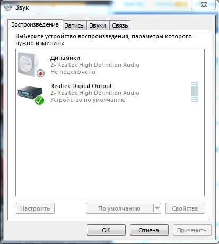The width and height of the screenshot is (219, 244).
Task: Click the green default-device checkmark badge
Action: point(39,100)
